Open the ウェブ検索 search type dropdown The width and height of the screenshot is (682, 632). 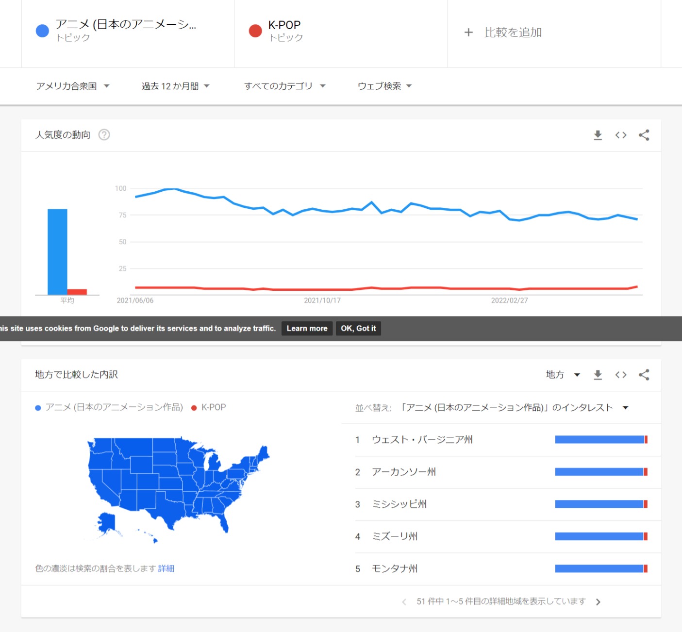click(x=384, y=86)
